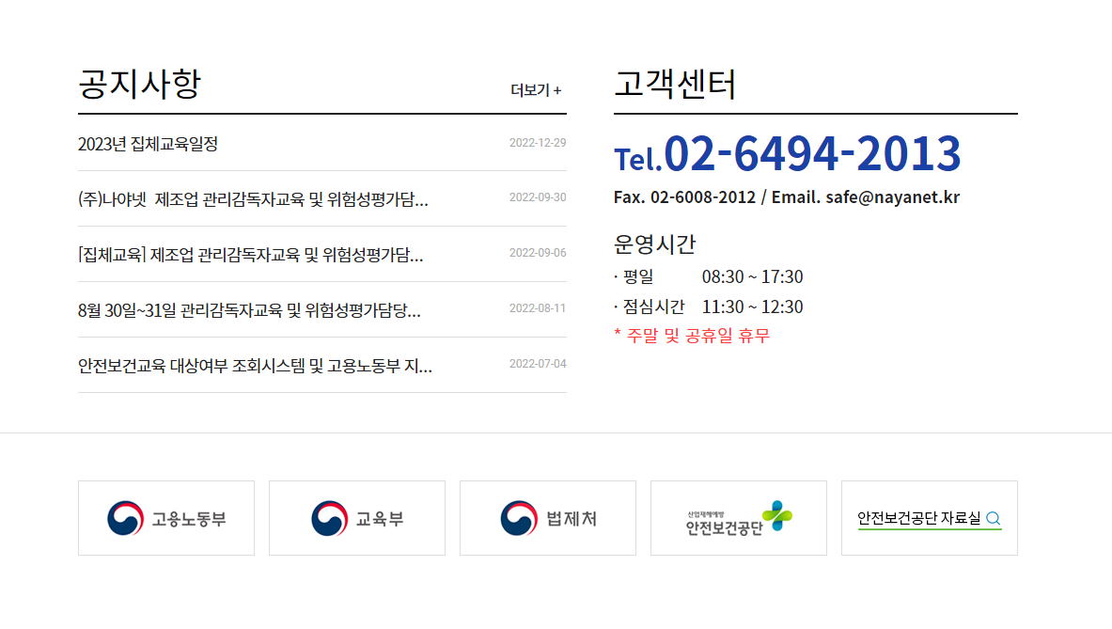Open the 교육부 logo banner
This screenshot has width=1112, height=629.
(356, 518)
